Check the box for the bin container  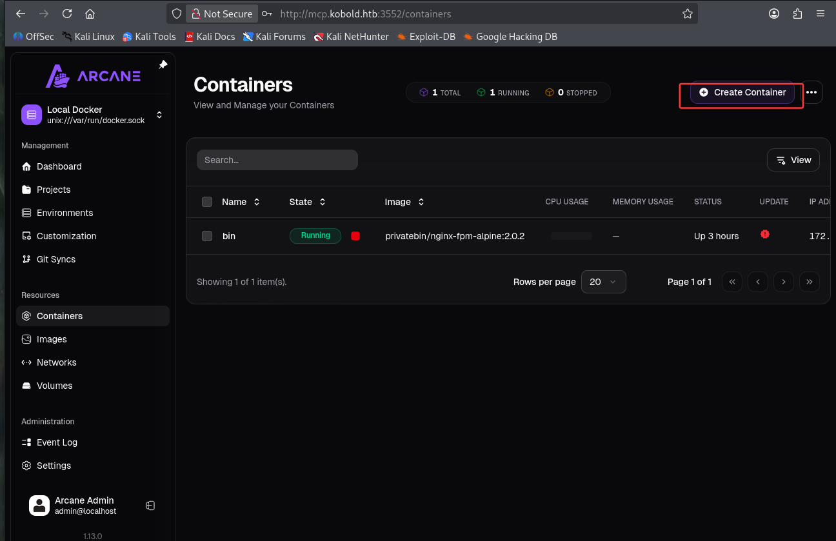[x=207, y=236]
